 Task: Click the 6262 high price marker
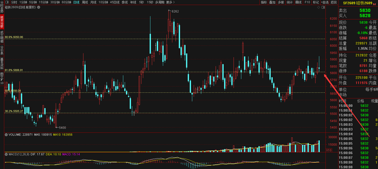175,11
